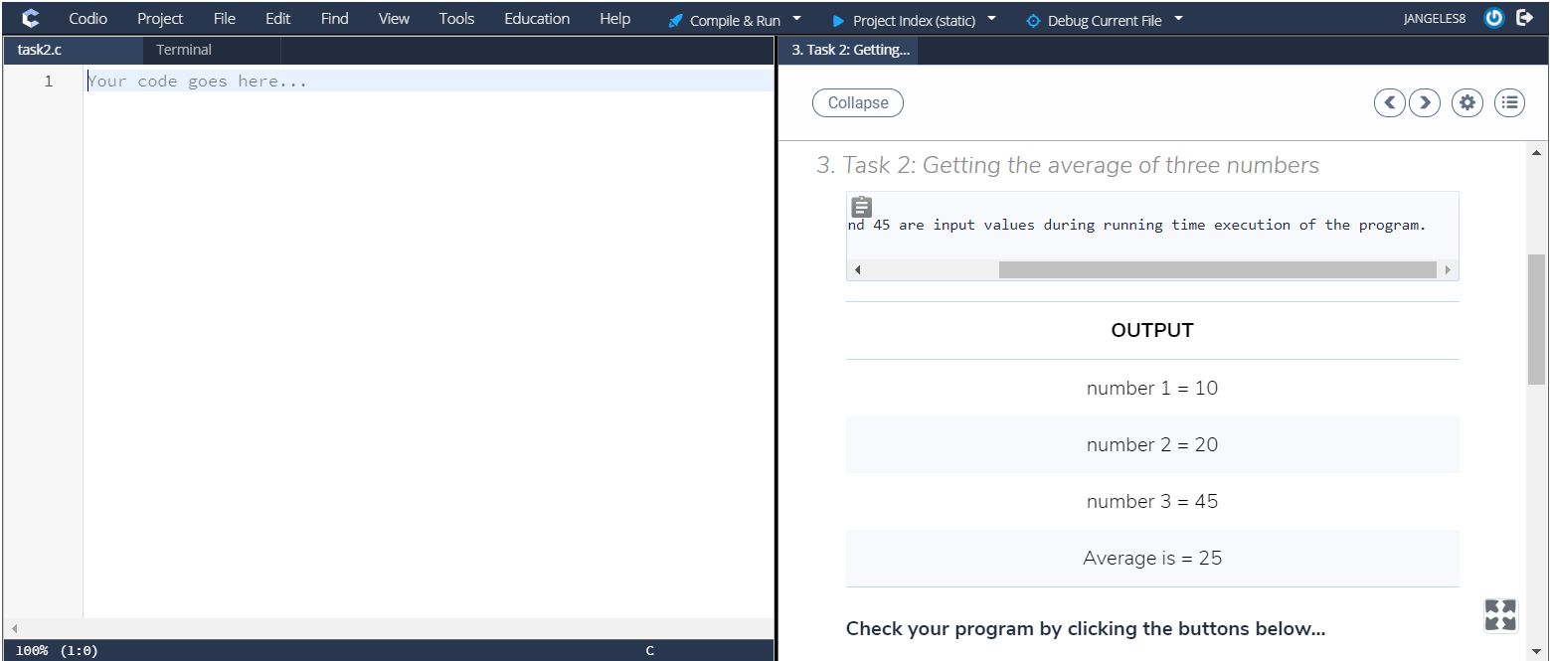Open the guide settings gear icon
1550x661 pixels.
point(1466,102)
